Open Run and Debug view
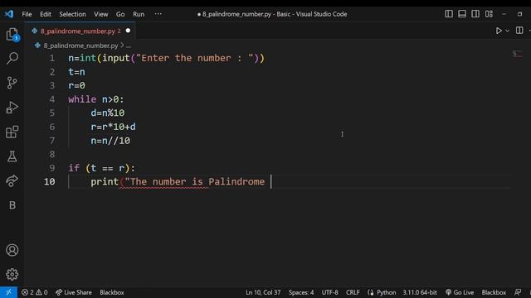This screenshot has height=298, width=531. click(x=12, y=107)
